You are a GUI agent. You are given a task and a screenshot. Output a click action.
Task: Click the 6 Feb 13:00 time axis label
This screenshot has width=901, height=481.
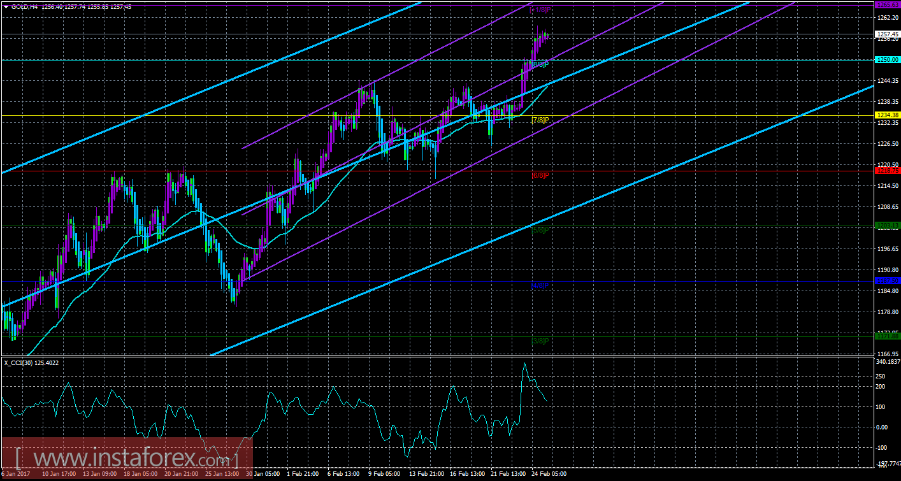[x=344, y=474]
